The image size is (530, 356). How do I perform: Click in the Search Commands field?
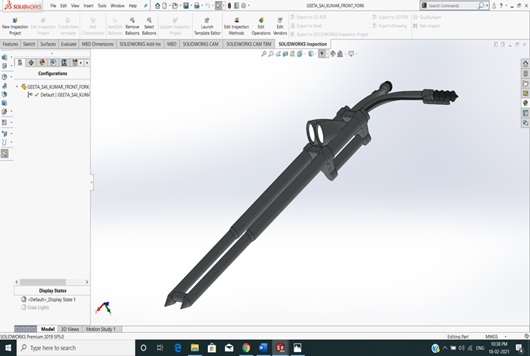click(453, 5)
